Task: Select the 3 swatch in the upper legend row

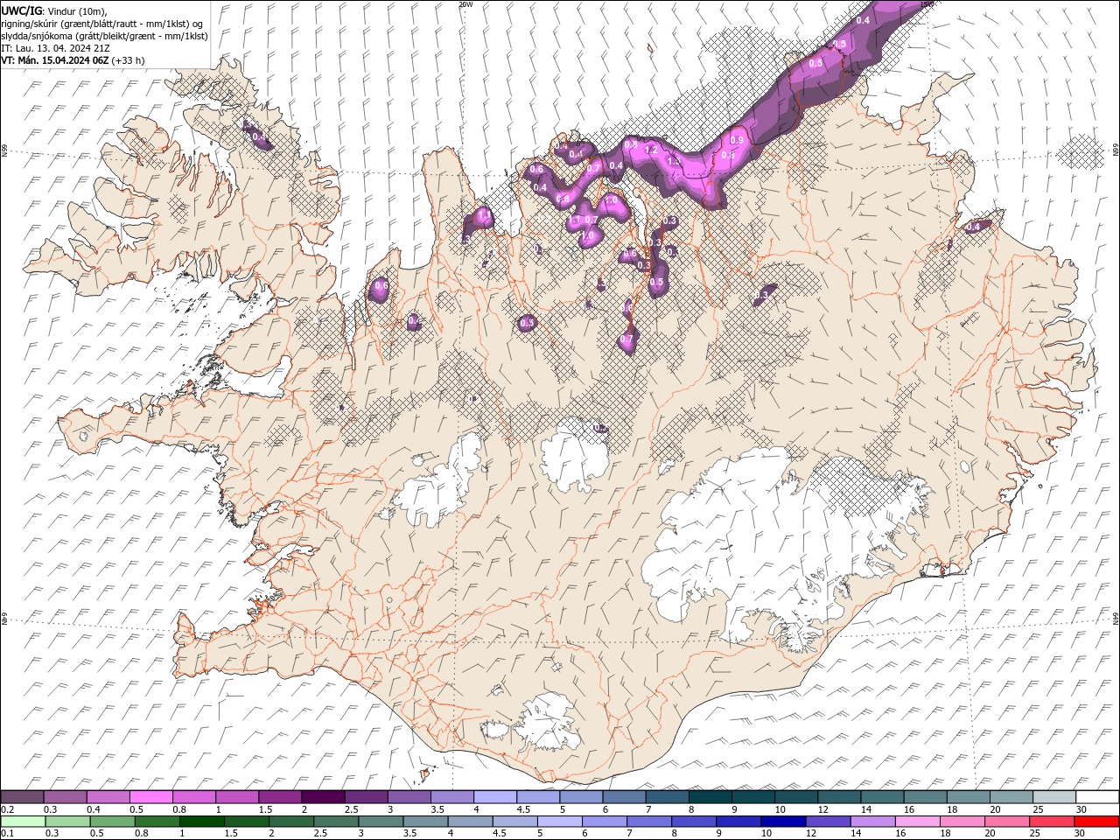Action: (409, 797)
